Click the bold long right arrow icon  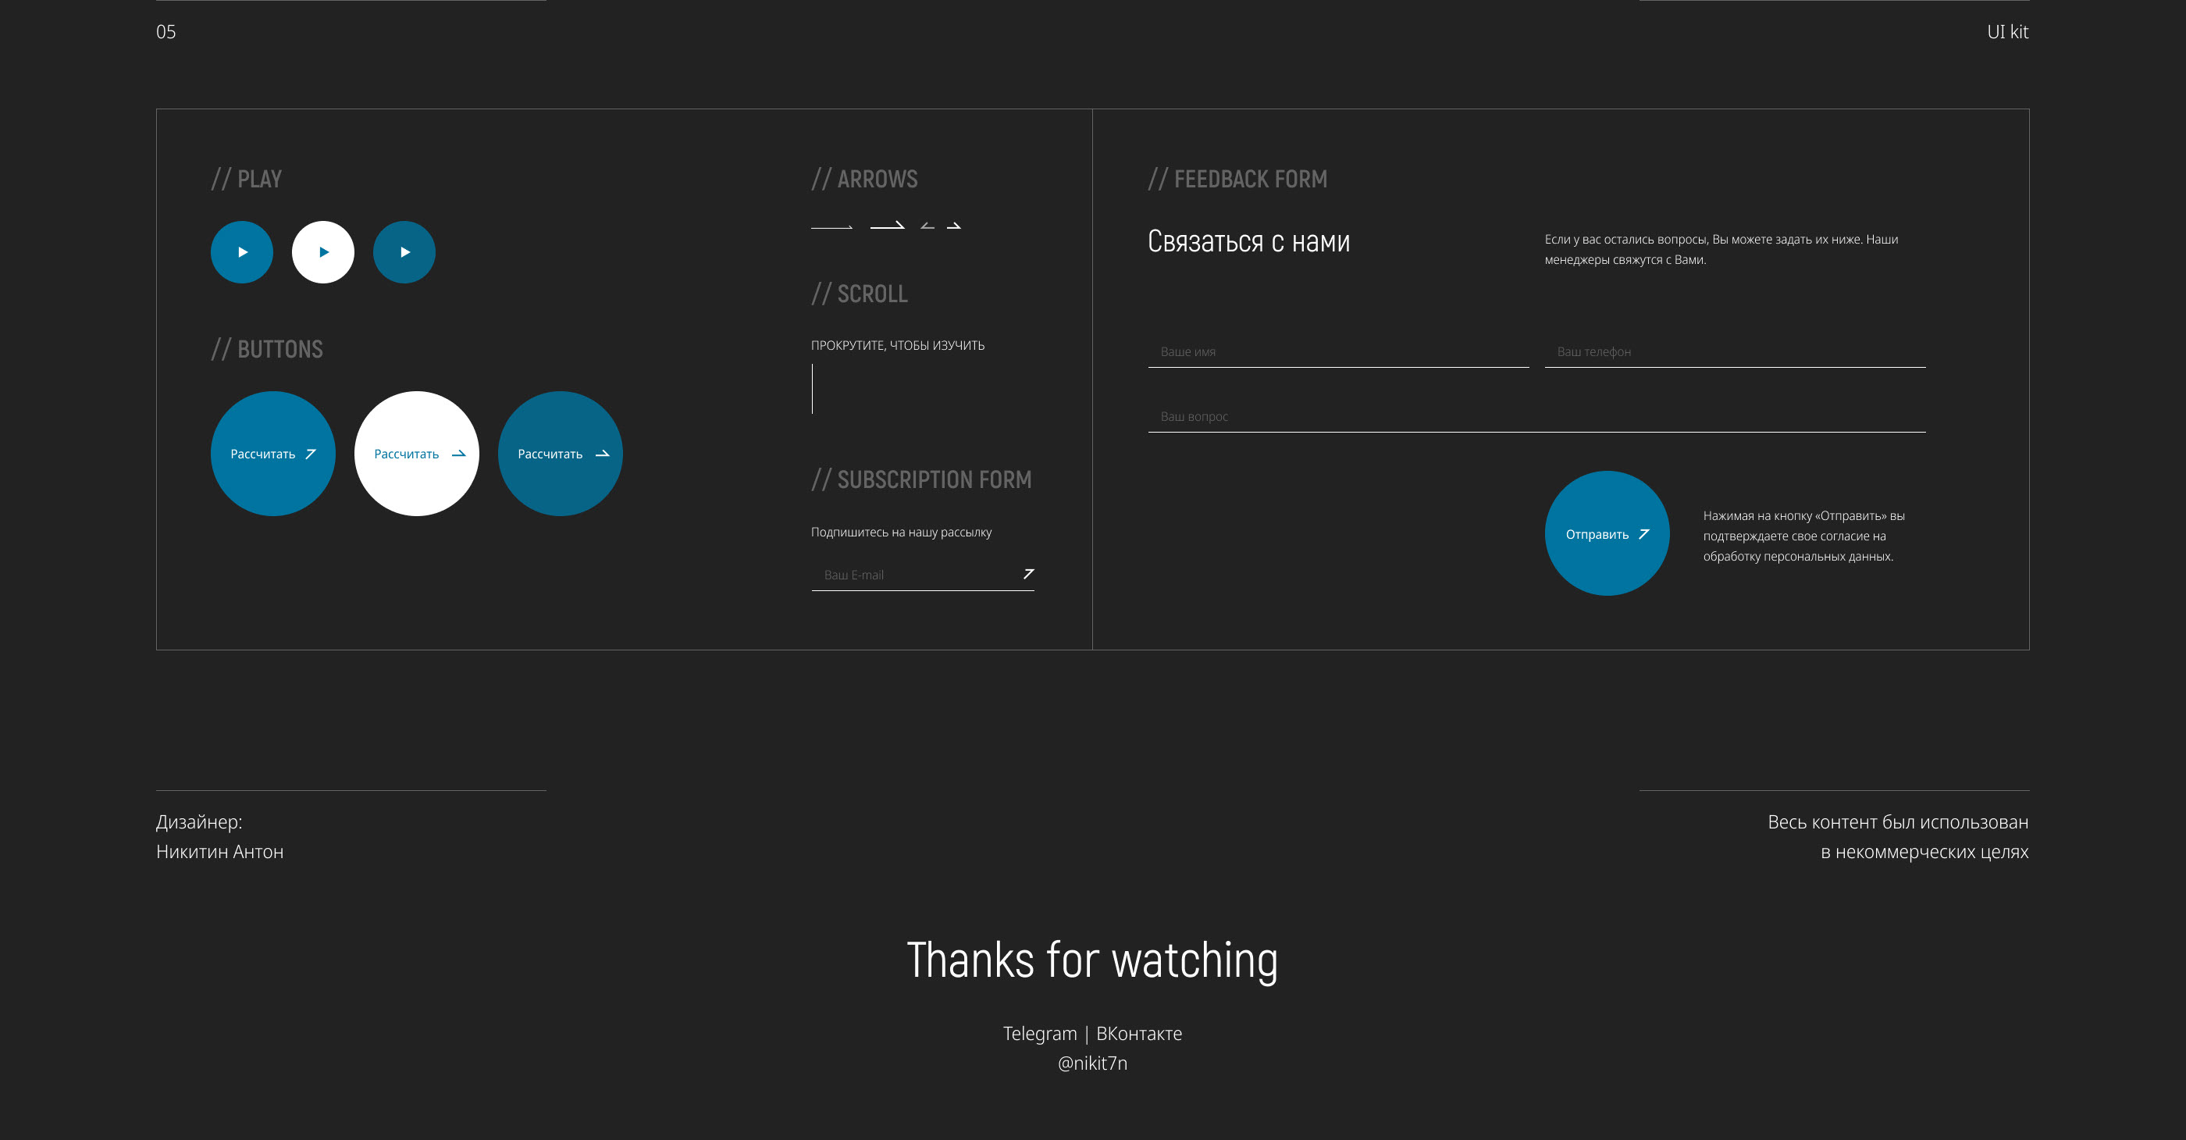(887, 226)
